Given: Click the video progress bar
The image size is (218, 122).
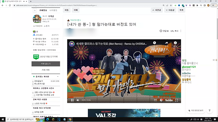Looking at the screenshot, I should [124, 97].
